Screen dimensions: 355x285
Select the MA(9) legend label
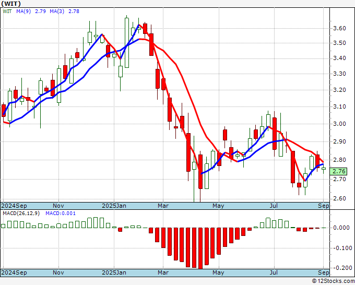pyautogui.click(x=23, y=11)
